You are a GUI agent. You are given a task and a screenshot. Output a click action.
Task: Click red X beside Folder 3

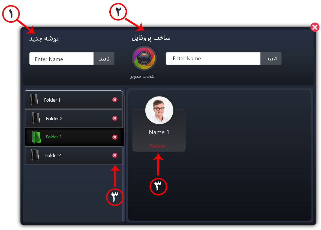(x=115, y=137)
